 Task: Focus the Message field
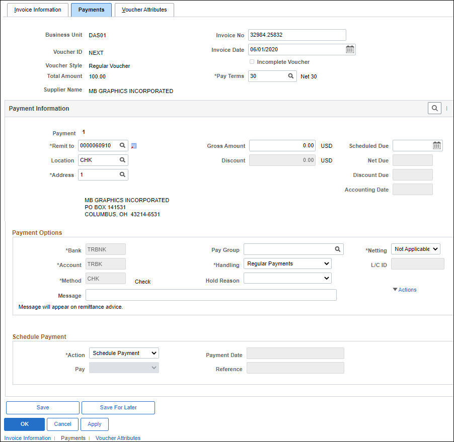[211, 295]
